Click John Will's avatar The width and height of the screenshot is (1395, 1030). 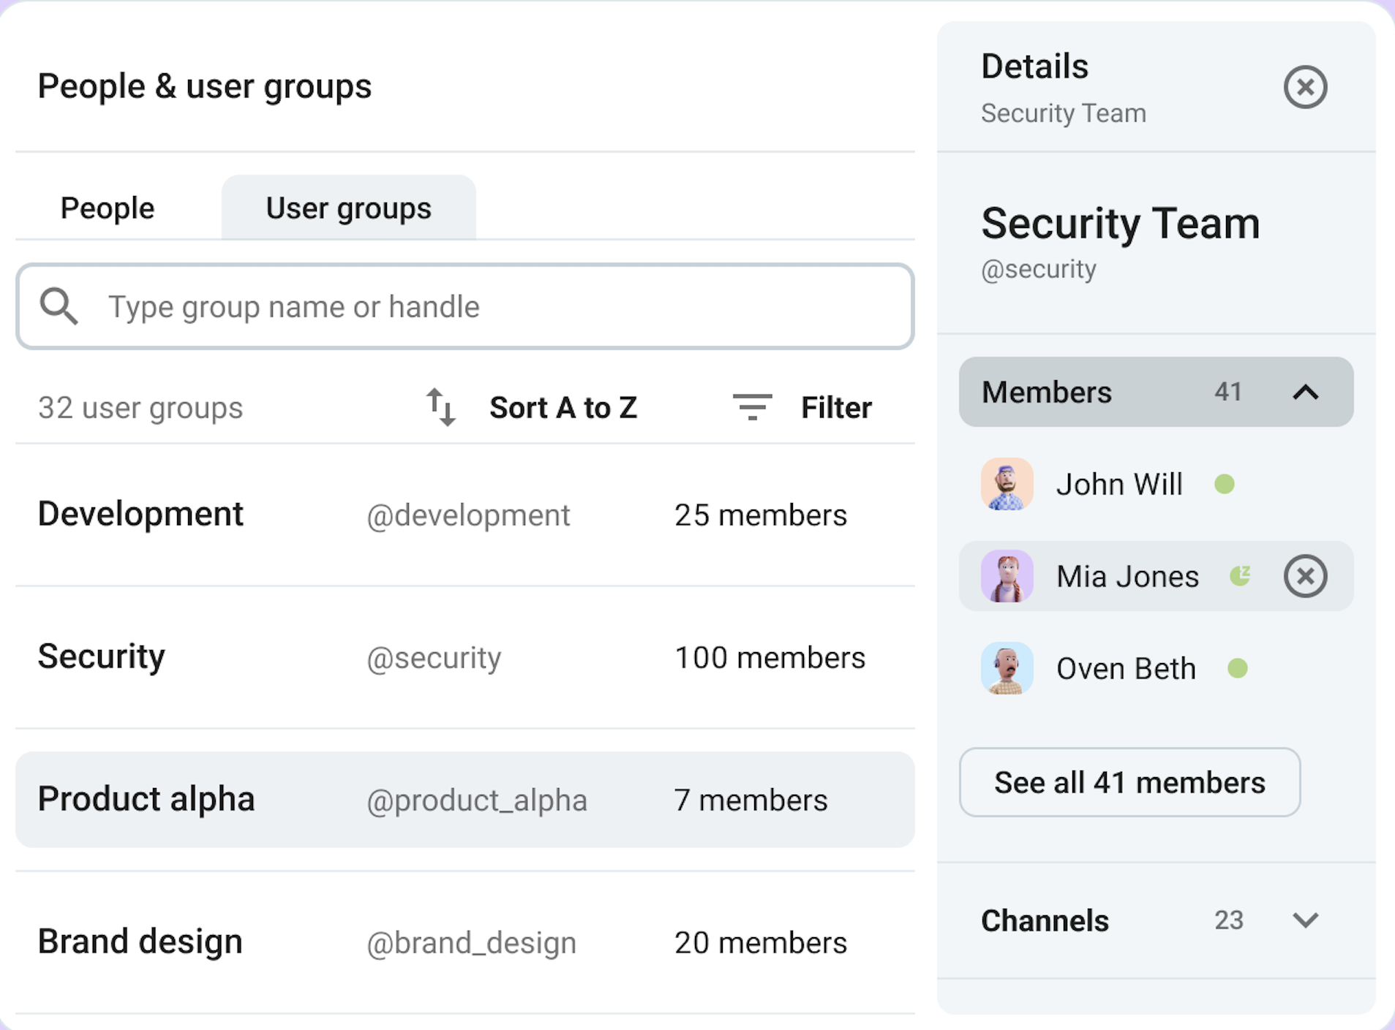(x=1007, y=484)
